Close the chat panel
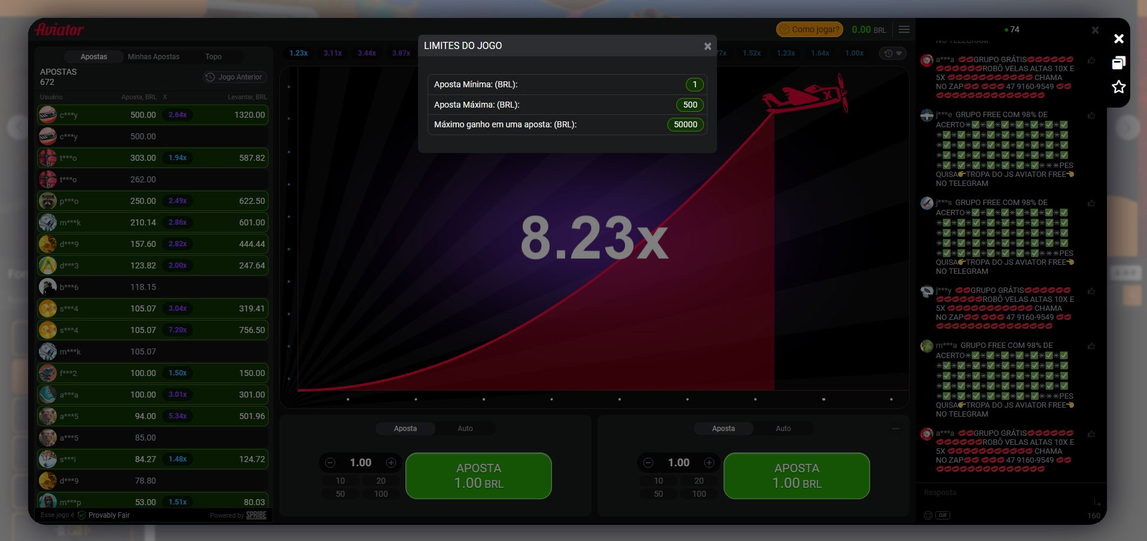The image size is (1147, 541). 1095,30
